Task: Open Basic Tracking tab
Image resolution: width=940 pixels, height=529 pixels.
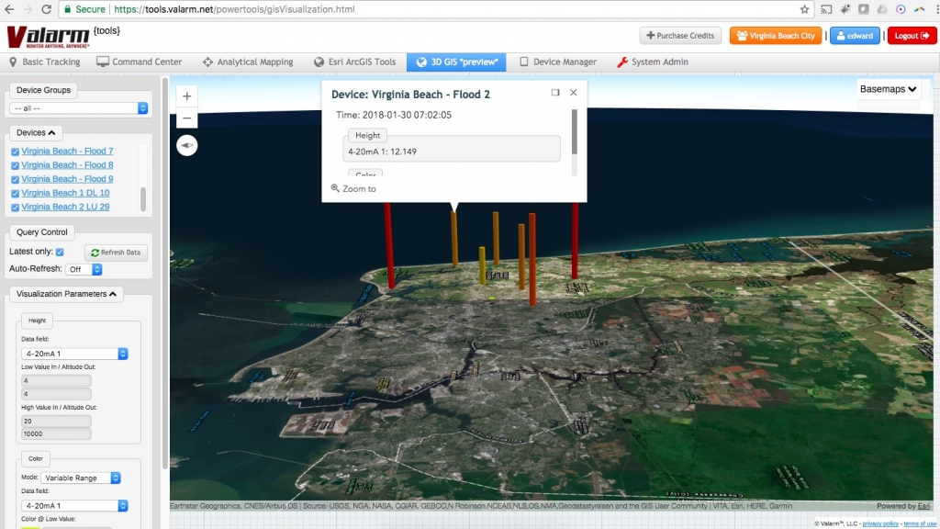Action: tap(45, 62)
